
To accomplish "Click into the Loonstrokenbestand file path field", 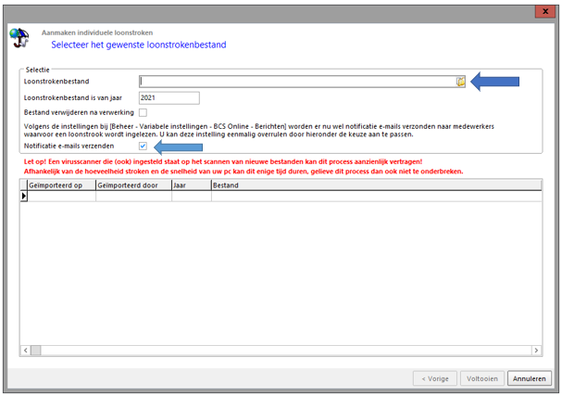I will tap(296, 82).
